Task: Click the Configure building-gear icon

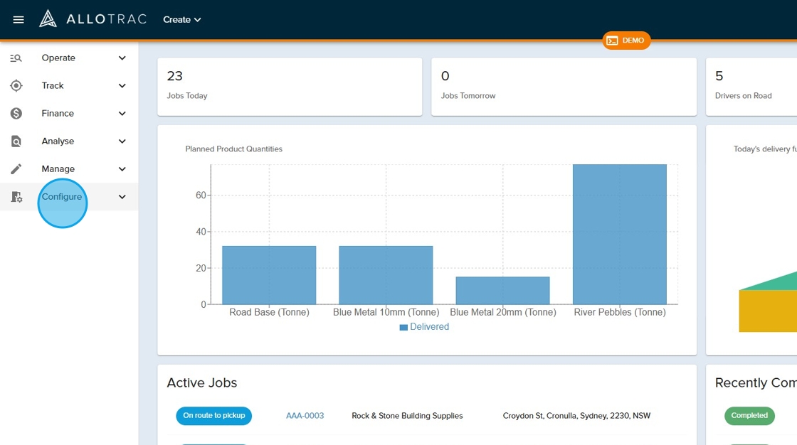Action: 16,197
